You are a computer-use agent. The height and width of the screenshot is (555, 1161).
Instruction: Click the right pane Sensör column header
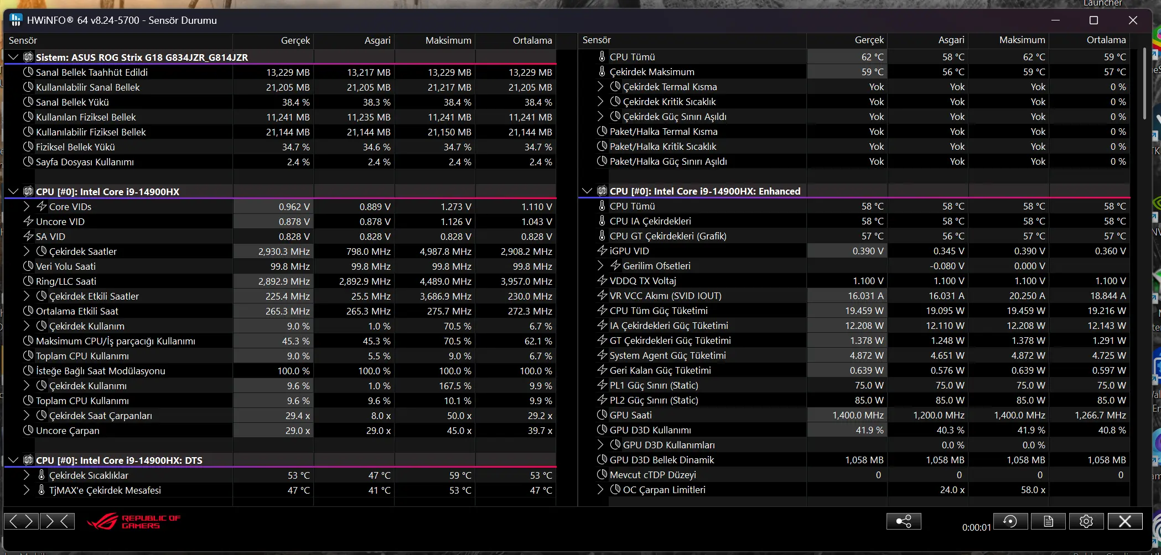pos(692,40)
